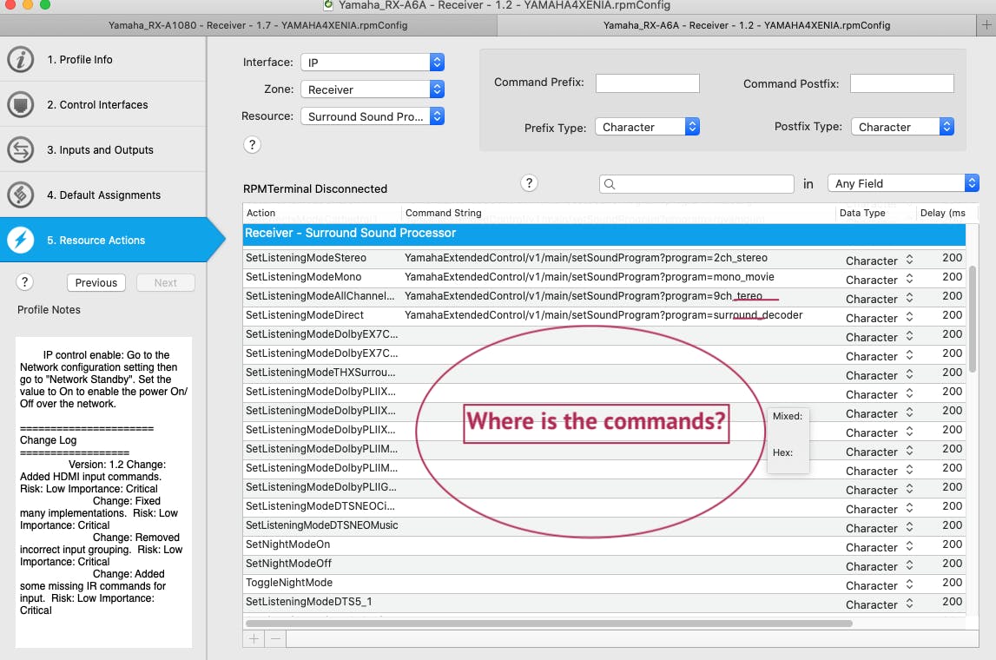This screenshot has width=996, height=660.
Task: Click the delay value for SetNightModeOff
Action: click(953, 564)
